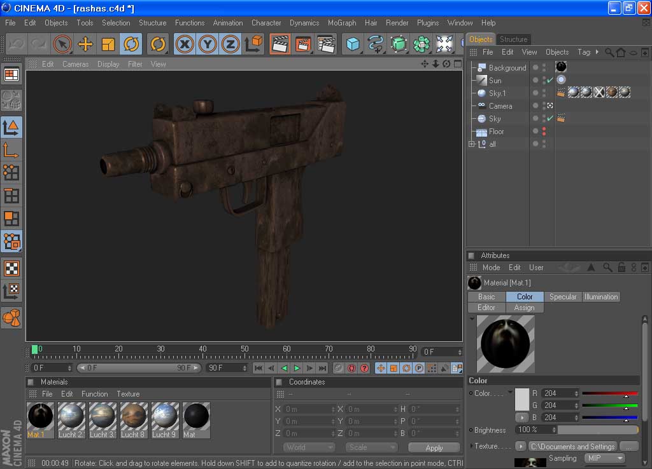Enable Object Axis mode
Viewport: 652px width, 469px height.
pyautogui.click(x=11, y=150)
